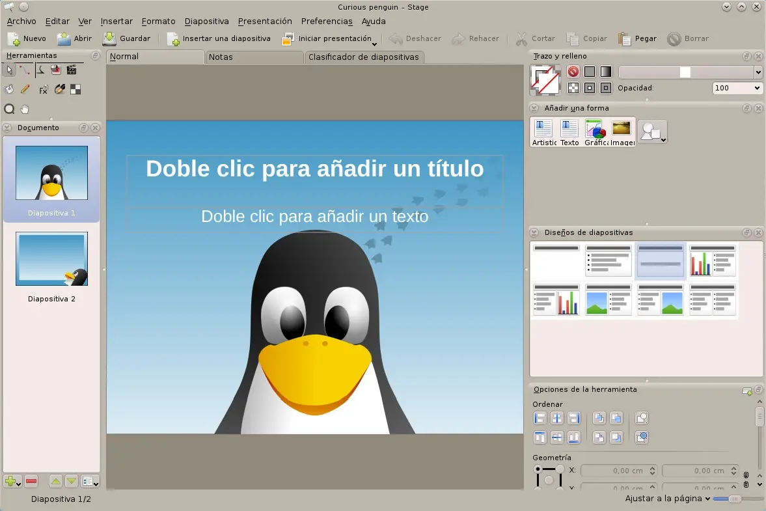
Task: Open the Preferencias menu
Action: click(327, 21)
